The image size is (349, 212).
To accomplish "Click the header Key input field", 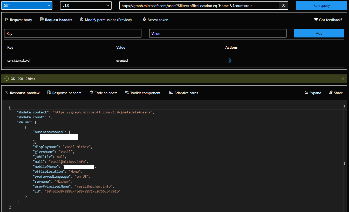I will pyautogui.click(x=73, y=33).
